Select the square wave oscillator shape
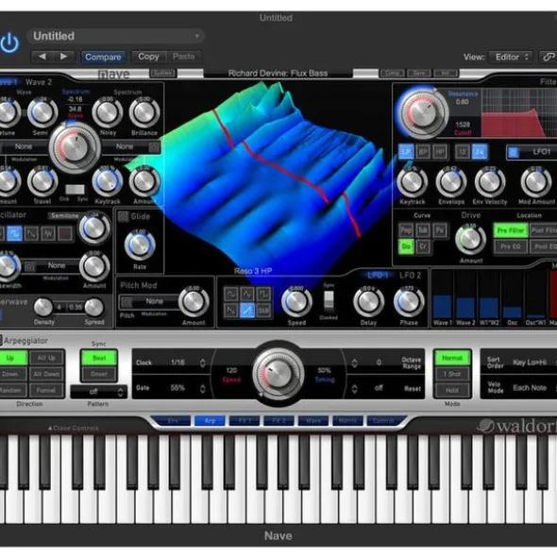The image size is (557, 558). pos(14,233)
